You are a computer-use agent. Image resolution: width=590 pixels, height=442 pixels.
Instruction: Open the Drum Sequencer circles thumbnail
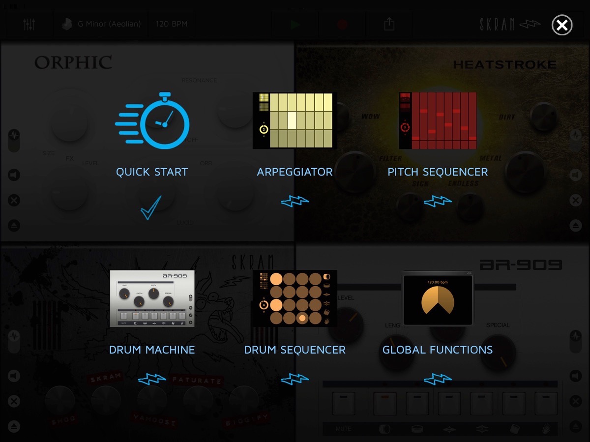pos(295,298)
